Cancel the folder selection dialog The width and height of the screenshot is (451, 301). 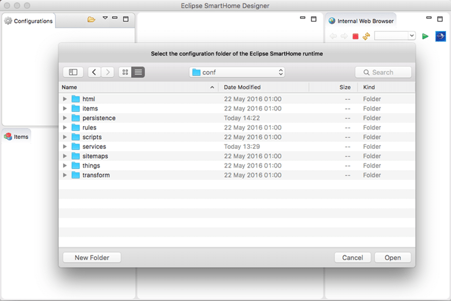353,257
